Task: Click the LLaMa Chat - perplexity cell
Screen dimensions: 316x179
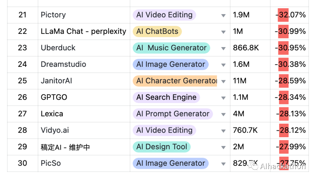Action: pos(84,32)
